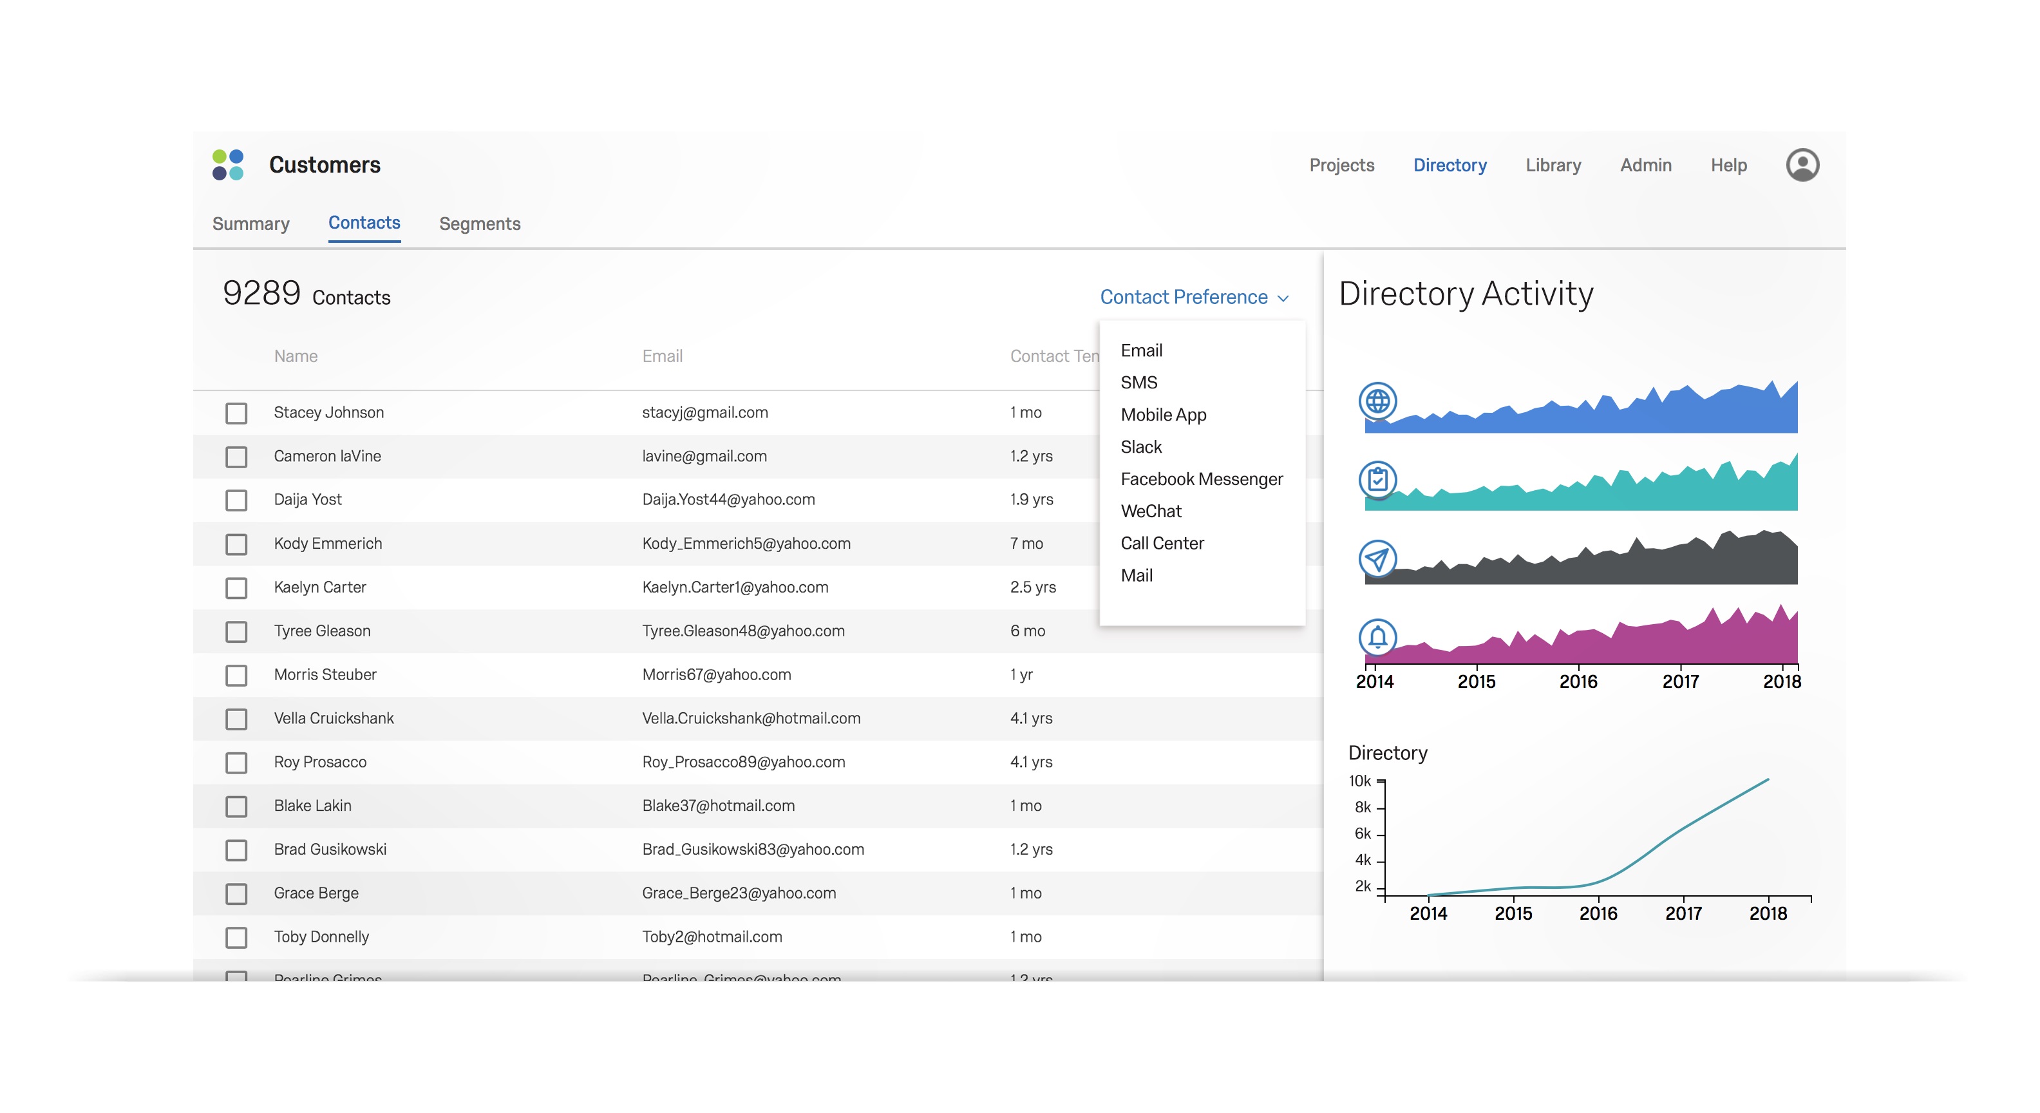The height and width of the screenshot is (1113, 2040).
Task: Open the Summary tab
Action: pos(250,224)
